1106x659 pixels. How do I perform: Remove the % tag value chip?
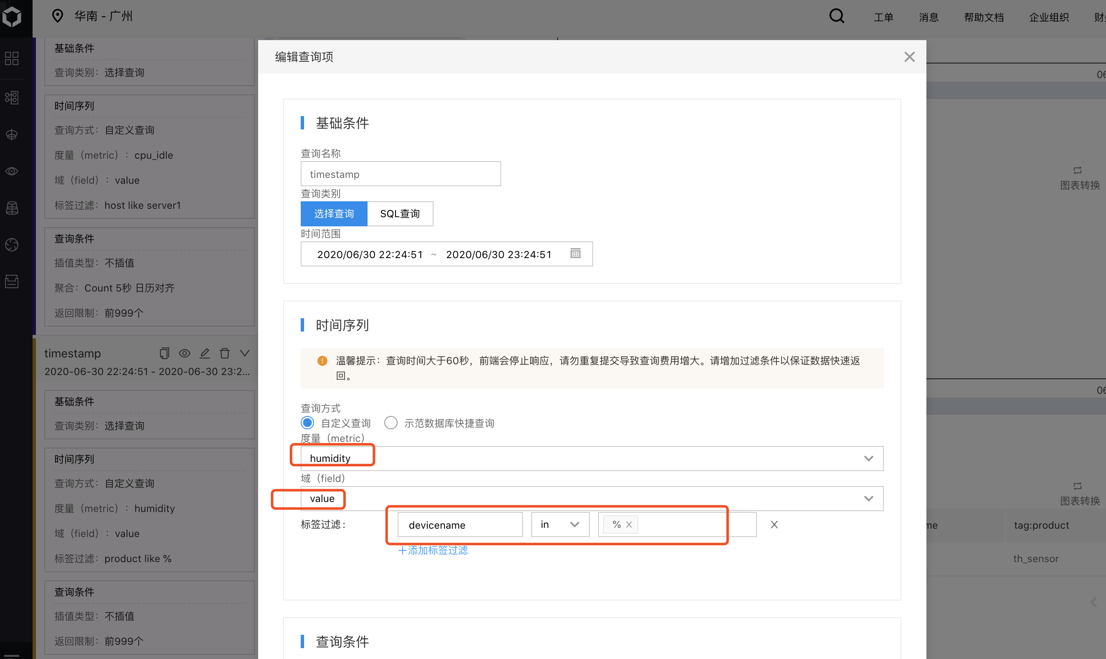click(x=629, y=525)
